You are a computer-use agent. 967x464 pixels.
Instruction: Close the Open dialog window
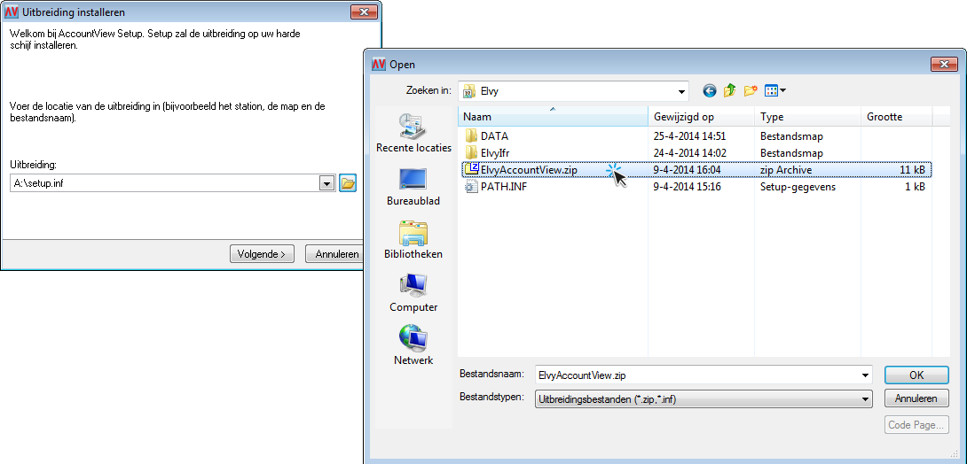click(x=944, y=64)
